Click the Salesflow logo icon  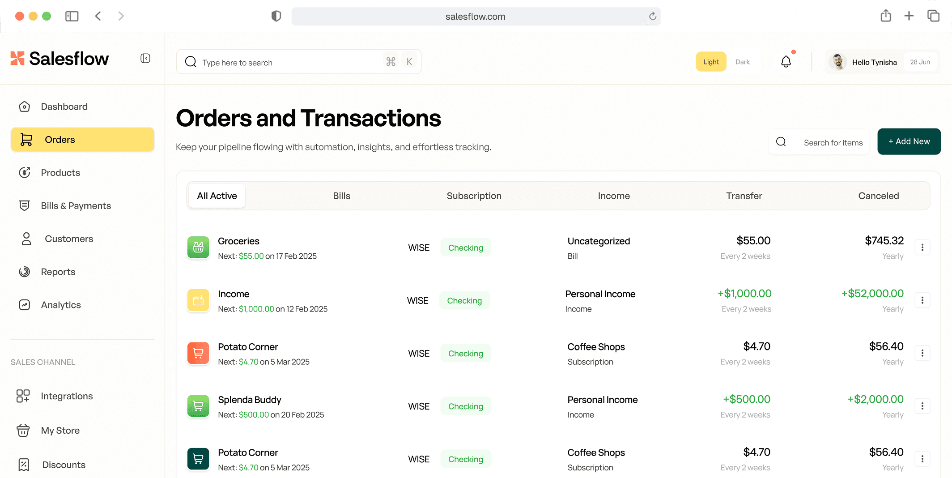click(17, 59)
